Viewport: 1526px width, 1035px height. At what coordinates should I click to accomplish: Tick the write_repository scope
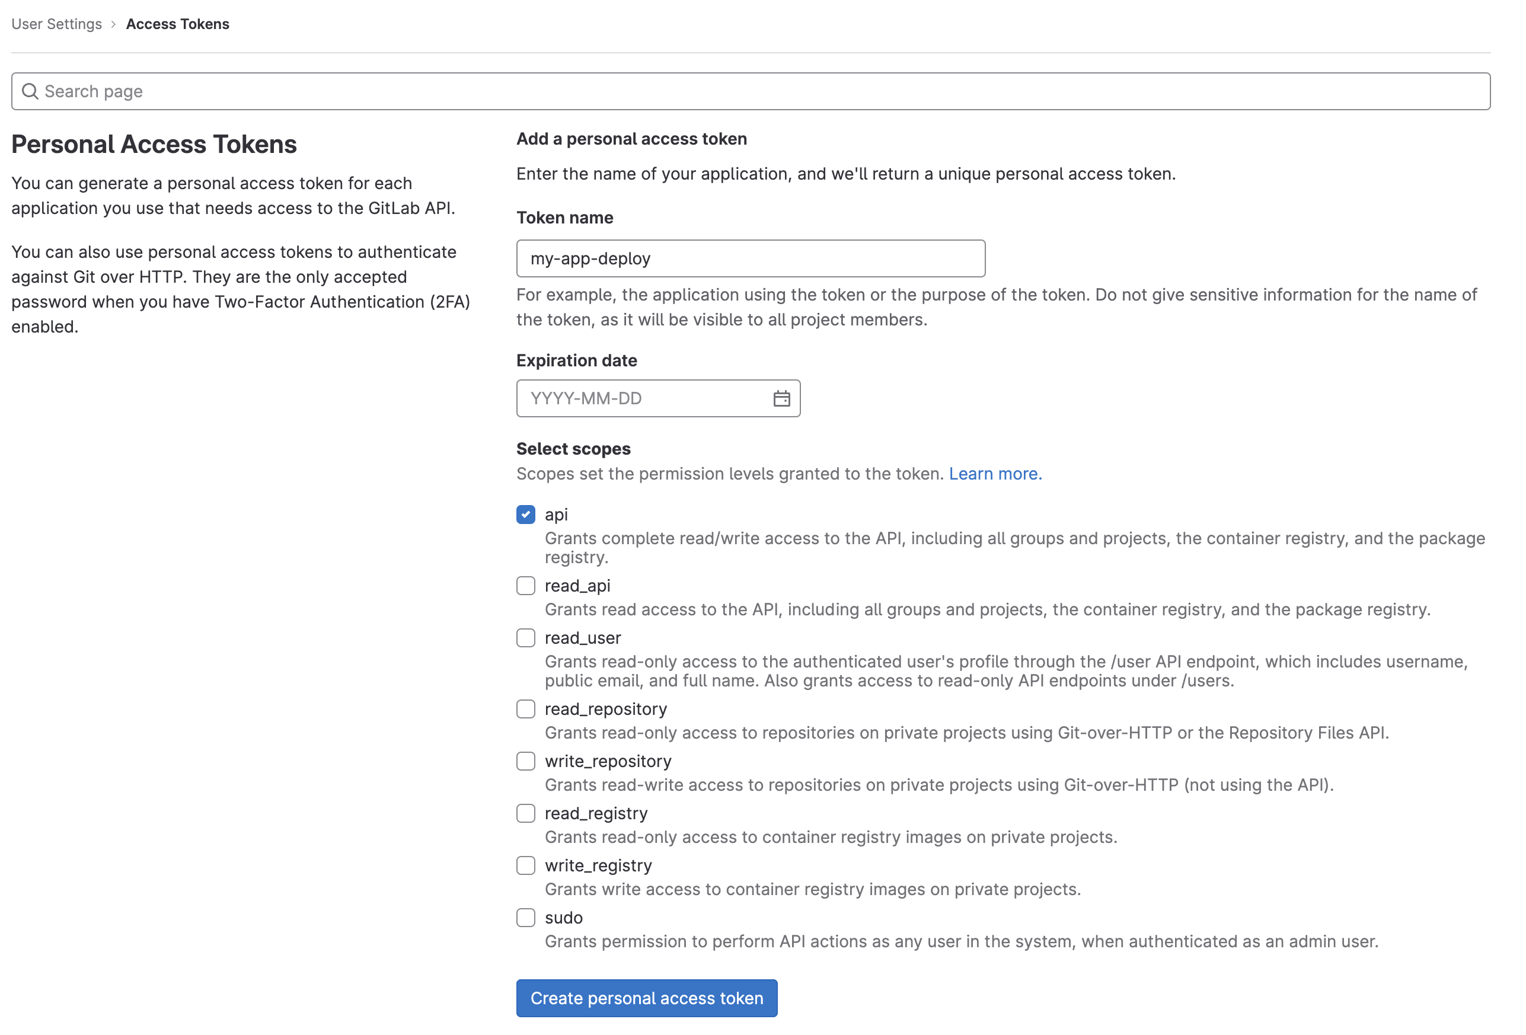tap(526, 761)
